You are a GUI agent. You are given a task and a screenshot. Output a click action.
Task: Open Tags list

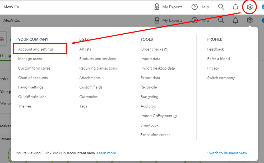tap(83, 106)
